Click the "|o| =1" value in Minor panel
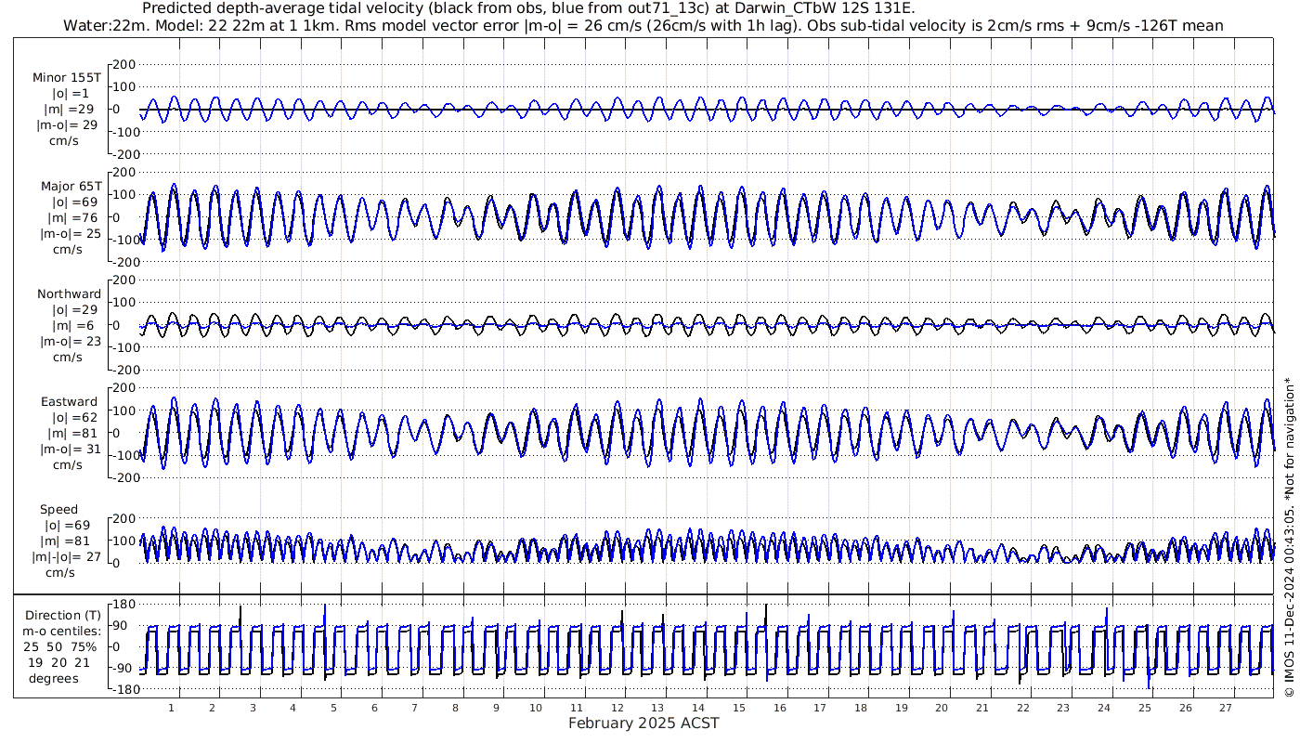 71,94
